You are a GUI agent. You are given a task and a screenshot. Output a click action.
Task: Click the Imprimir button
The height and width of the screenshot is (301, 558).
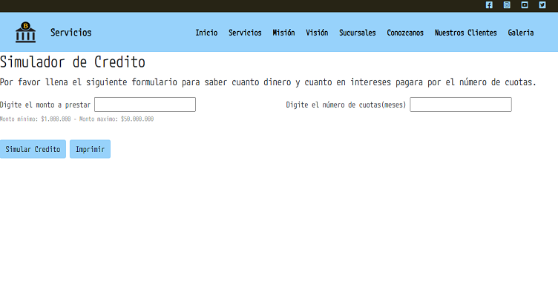pos(90,149)
